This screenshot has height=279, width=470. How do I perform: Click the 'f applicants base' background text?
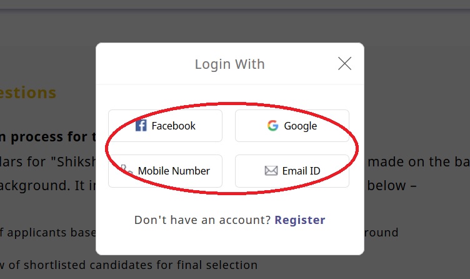coord(47,233)
